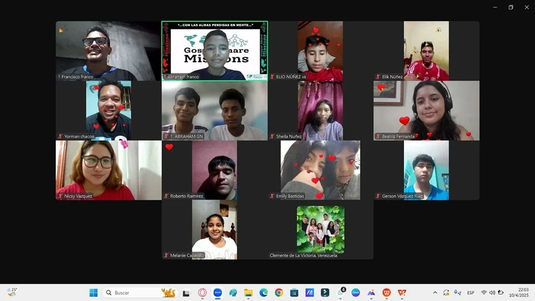The width and height of the screenshot is (535, 301).
Task: Select Abraham franco's highlighted speaker tile
Action: pyautogui.click(x=215, y=51)
